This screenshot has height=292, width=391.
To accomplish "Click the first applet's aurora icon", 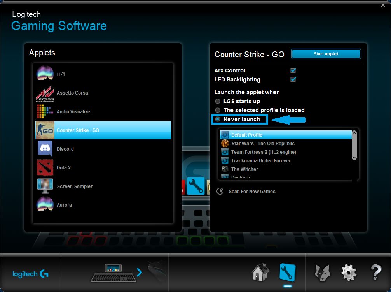I will click(x=45, y=73).
